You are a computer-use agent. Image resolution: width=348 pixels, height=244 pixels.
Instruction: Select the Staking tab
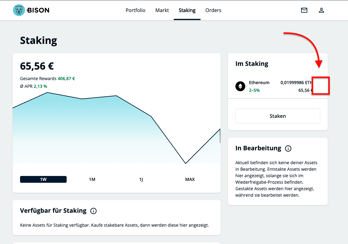[187, 10]
